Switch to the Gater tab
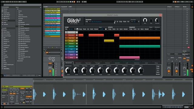Screen dimensions: 194x109 pyautogui.click(x=146, y=63)
